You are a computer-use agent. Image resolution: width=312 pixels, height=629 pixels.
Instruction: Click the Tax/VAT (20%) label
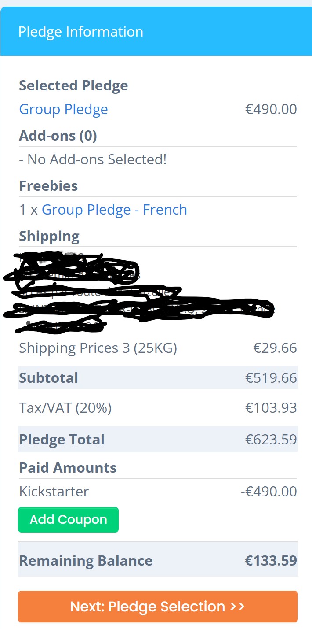tap(65, 408)
